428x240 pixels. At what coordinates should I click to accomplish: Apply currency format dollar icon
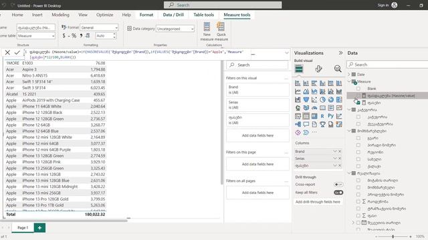[64, 35]
